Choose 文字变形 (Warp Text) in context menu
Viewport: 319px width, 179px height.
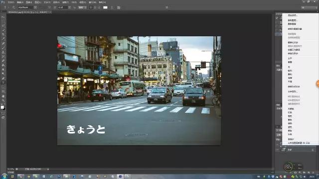point(293,91)
